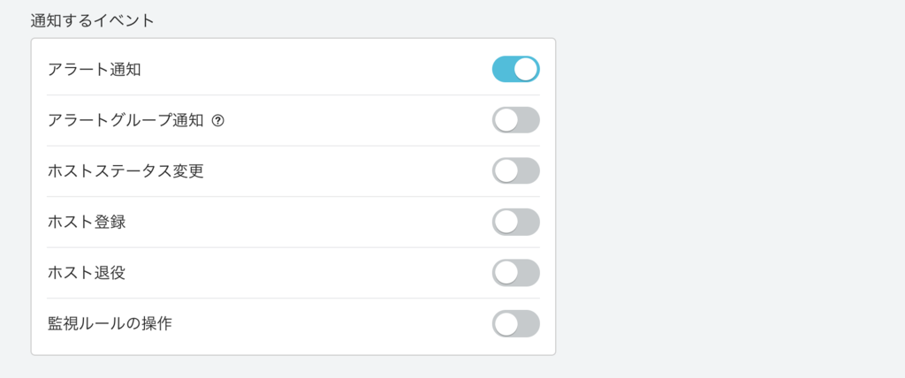
Task: Turn on the ホストステータス変更 switch
Action: [x=515, y=170]
